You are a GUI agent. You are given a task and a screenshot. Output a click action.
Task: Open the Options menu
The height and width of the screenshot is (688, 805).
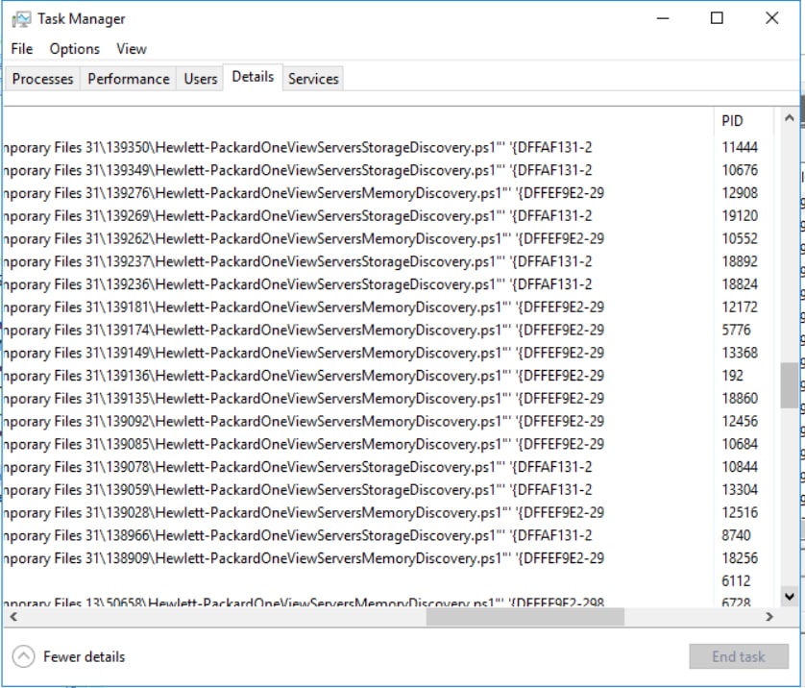coord(74,49)
